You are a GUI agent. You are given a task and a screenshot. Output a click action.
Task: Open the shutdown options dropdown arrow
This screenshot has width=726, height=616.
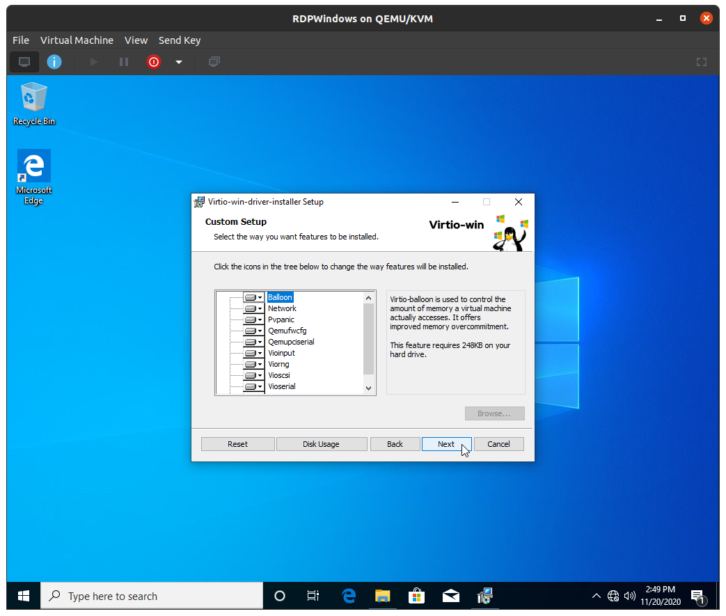[179, 62]
